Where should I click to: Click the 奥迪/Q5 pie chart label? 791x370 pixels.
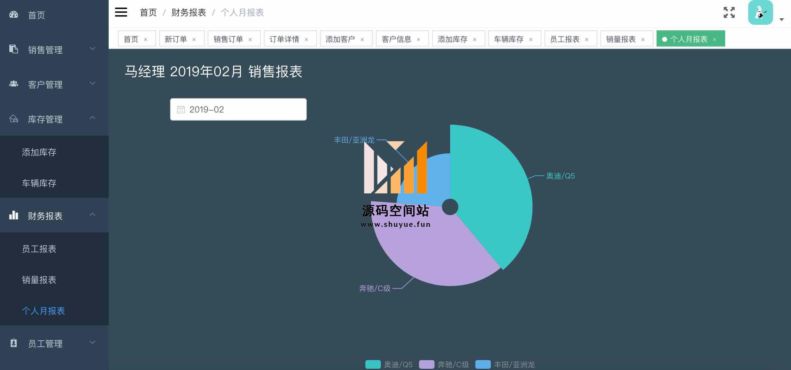click(560, 176)
